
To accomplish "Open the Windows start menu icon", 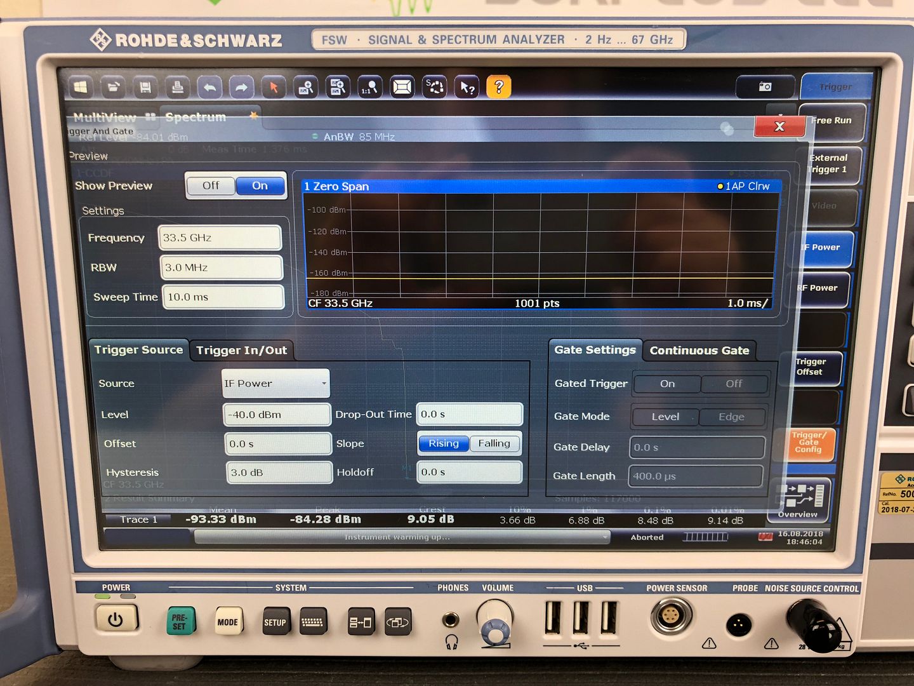I will 81,87.
